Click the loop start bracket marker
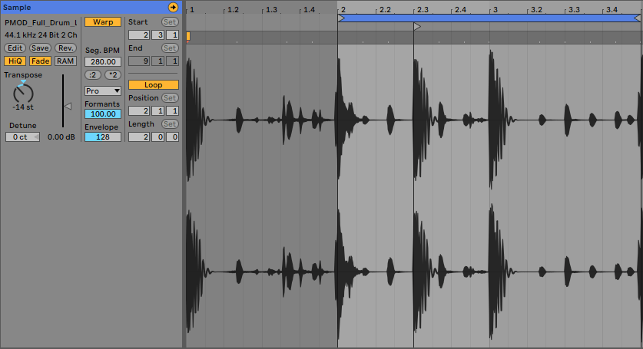The image size is (643, 349). tap(341, 18)
